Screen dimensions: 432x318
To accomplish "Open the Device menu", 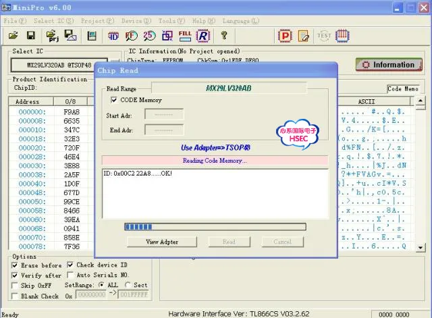I will click(x=136, y=21).
